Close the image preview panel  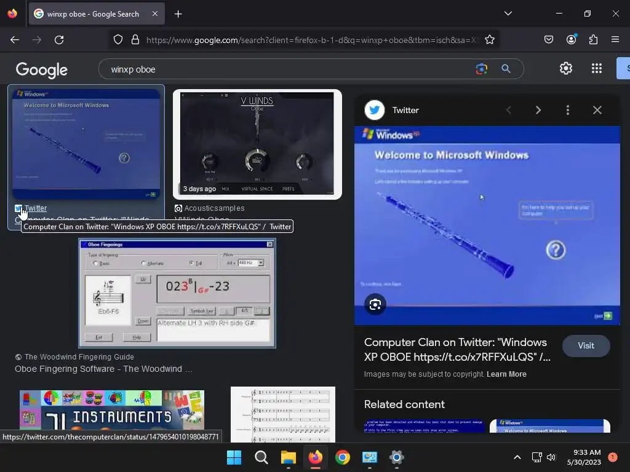(597, 110)
